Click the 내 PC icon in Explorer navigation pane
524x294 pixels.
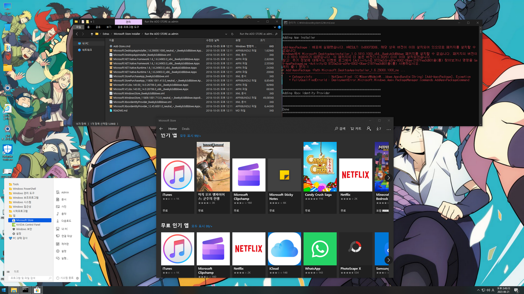click(79, 43)
